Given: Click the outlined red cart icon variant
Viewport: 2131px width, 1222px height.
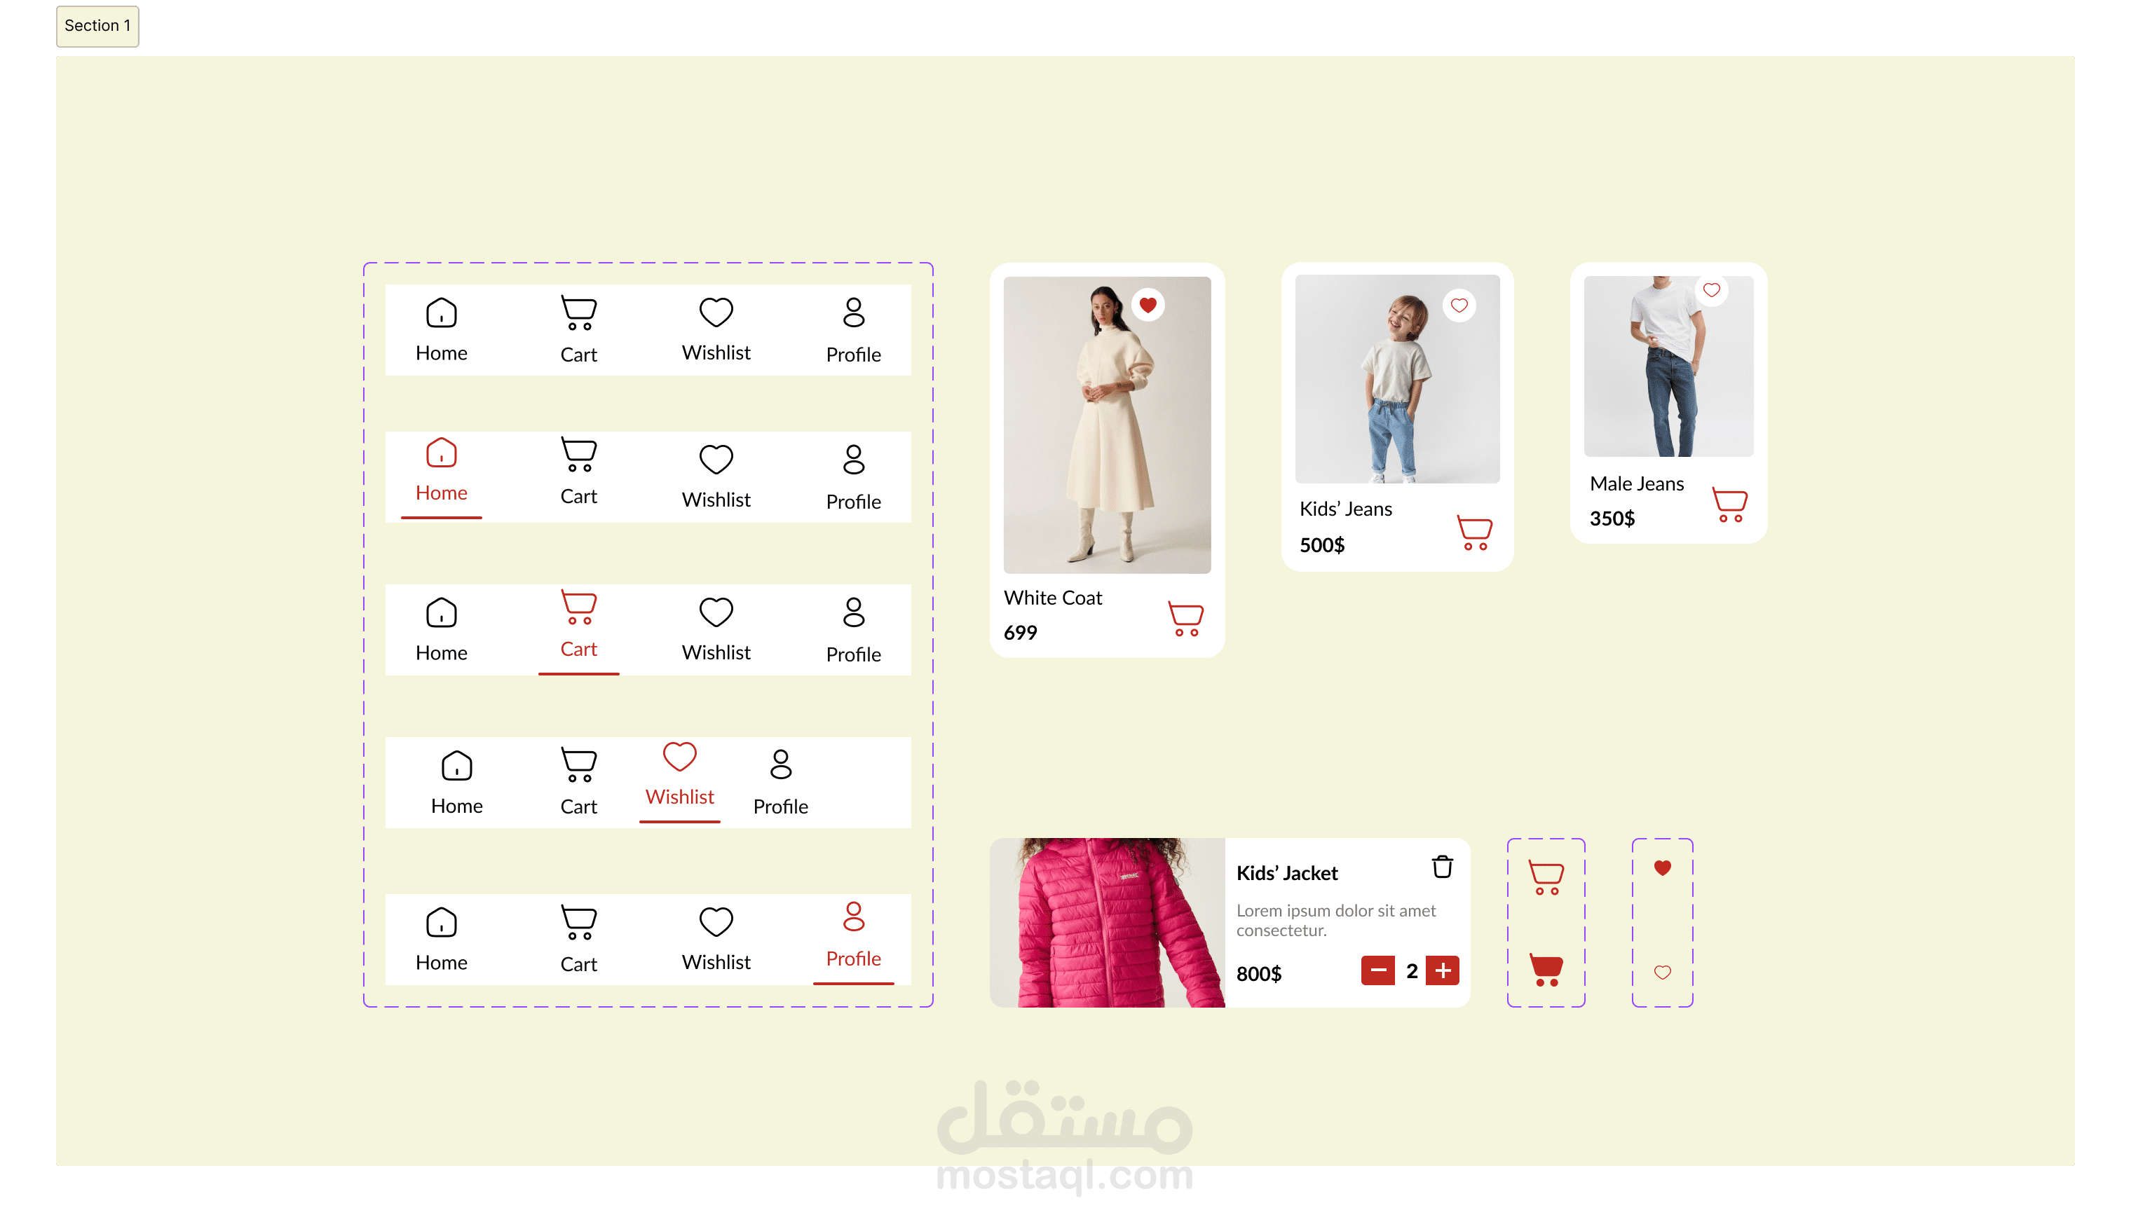Looking at the screenshot, I should coord(1546,877).
